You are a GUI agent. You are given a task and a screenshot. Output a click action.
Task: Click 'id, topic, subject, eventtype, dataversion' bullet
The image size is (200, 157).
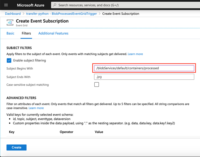(42, 119)
